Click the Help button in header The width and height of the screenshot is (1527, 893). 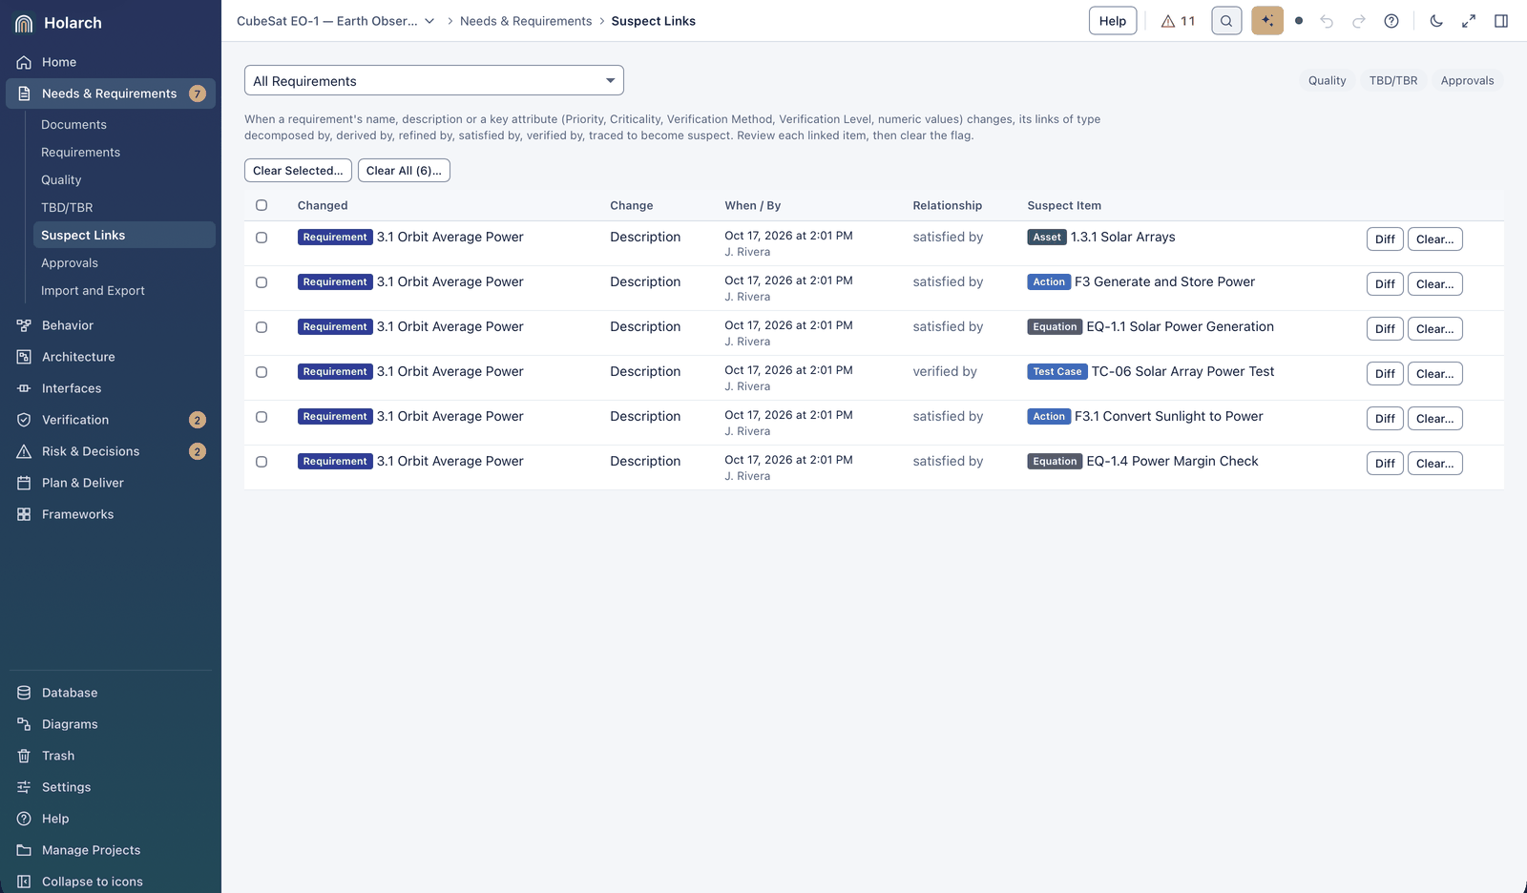click(x=1113, y=21)
